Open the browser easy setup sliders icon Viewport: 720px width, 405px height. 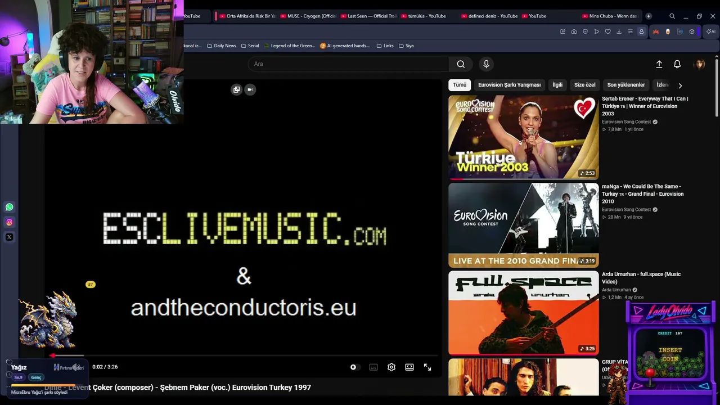point(630,31)
